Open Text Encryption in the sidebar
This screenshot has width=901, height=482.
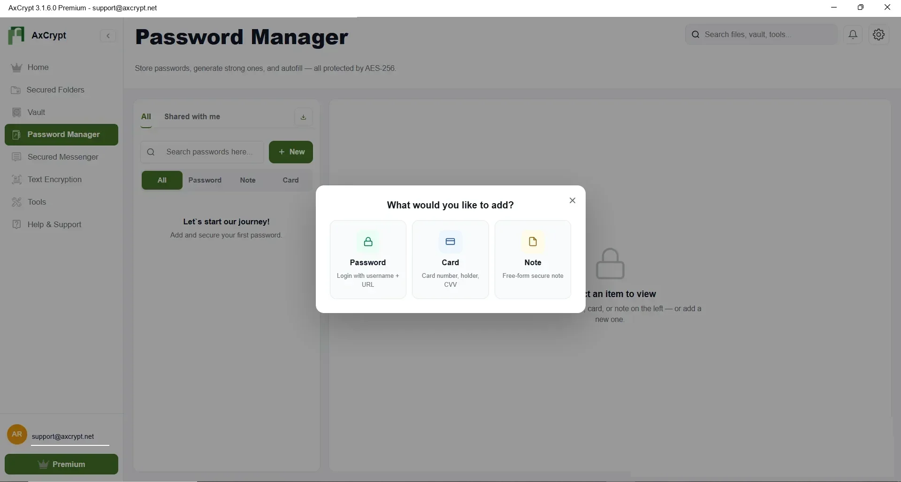[61, 180]
